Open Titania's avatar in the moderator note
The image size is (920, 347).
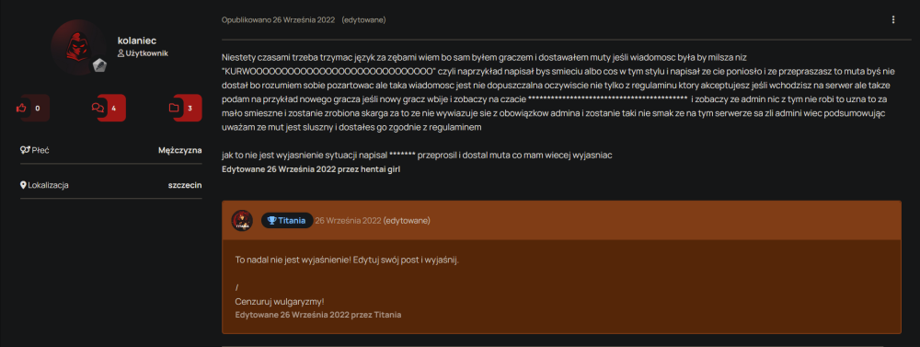click(x=242, y=221)
